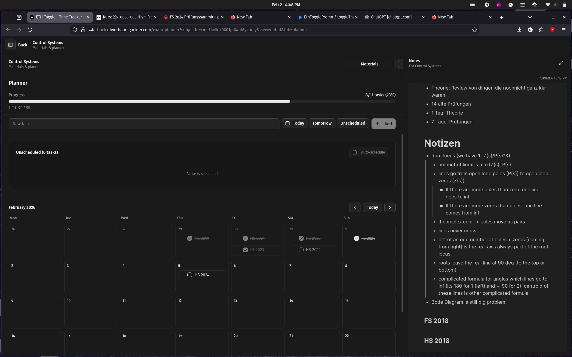
Task: Click the task progress bar
Action: pos(202,101)
